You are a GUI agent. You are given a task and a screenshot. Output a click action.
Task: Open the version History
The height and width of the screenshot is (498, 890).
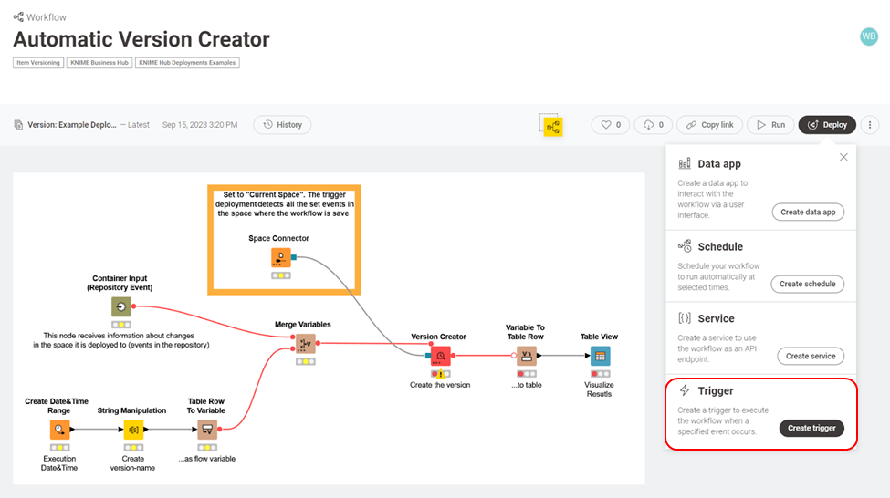point(282,125)
